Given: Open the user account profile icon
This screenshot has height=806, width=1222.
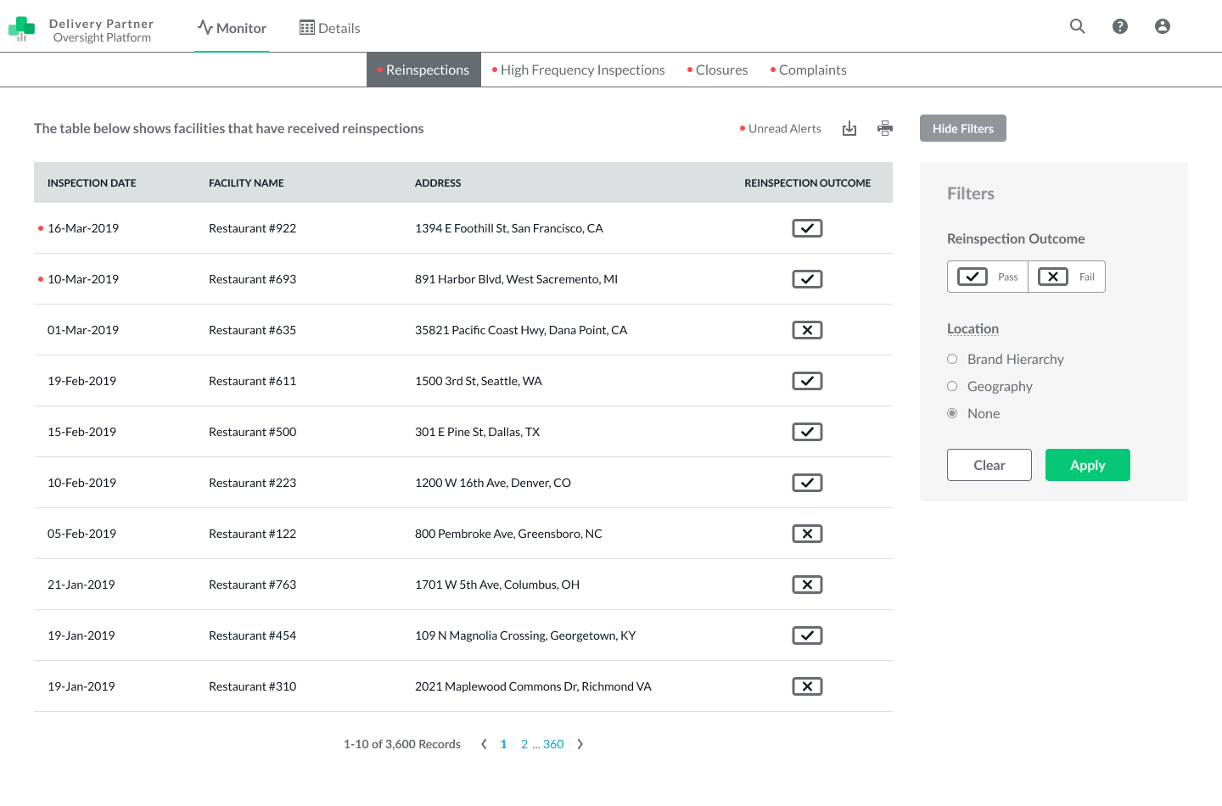Looking at the screenshot, I should [1163, 26].
